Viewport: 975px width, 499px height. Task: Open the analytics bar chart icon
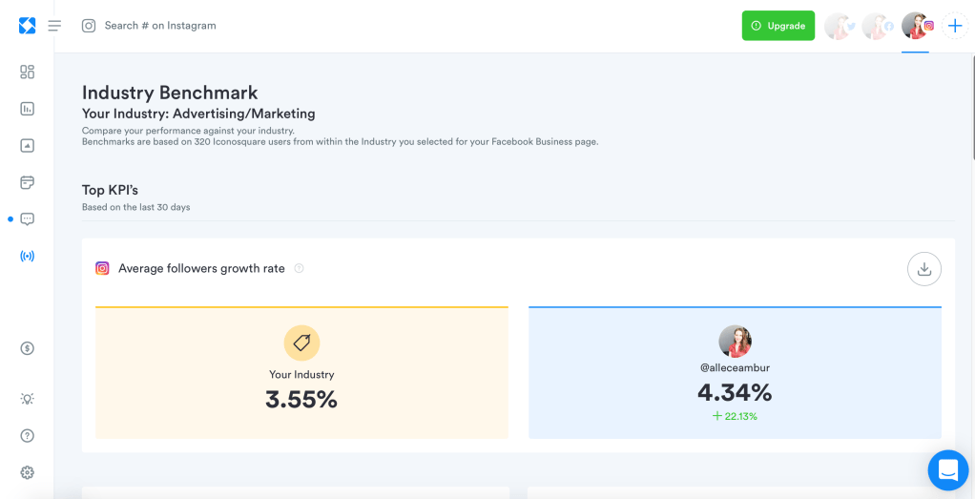27,109
